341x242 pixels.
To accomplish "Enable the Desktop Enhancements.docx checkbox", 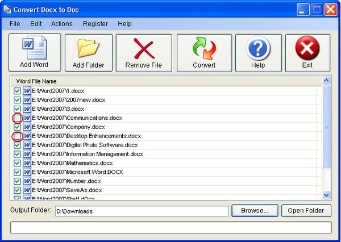I will pyautogui.click(x=17, y=136).
